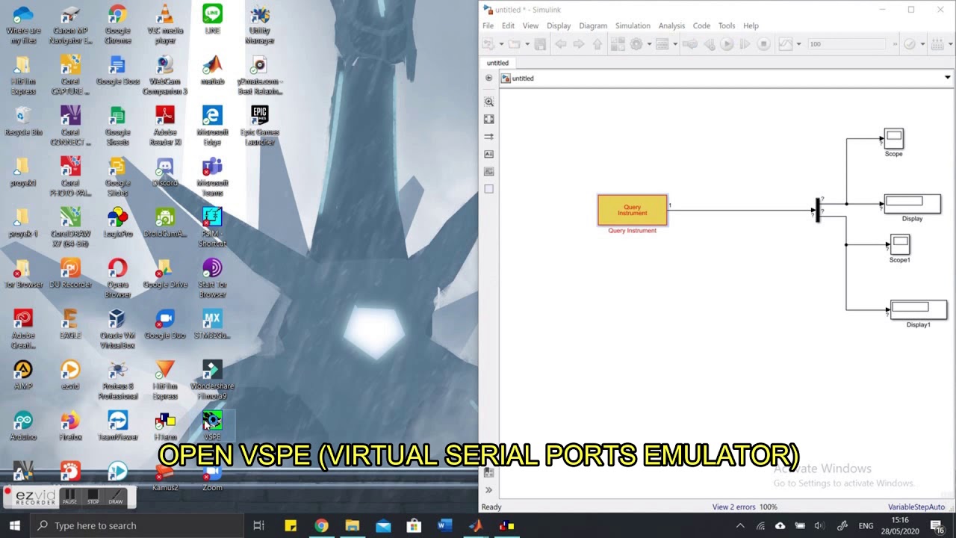This screenshot has width=956, height=538.
Task: Open Arduino desktop shortcut
Action: click(x=23, y=425)
